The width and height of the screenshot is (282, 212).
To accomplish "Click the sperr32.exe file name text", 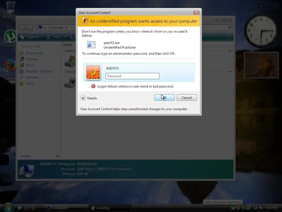I will pyautogui.click(x=112, y=43).
